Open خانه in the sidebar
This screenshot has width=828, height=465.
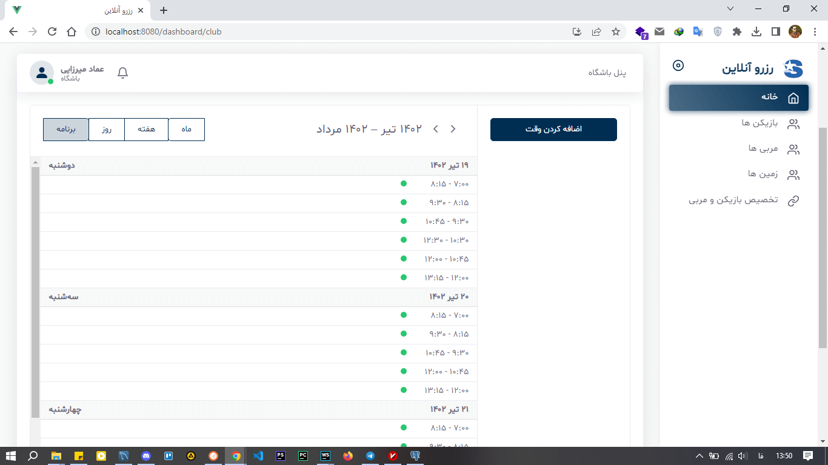[739, 97]
